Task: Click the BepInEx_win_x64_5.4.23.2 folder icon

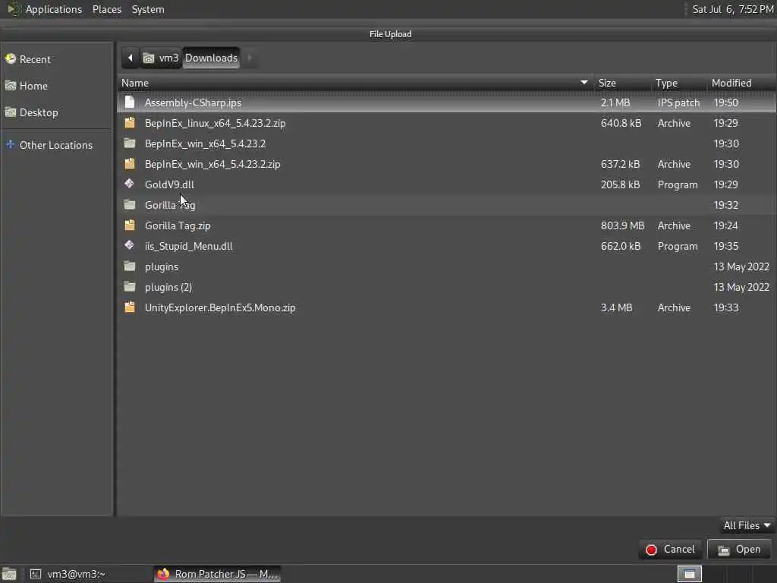Action: (x=130, y=143)
